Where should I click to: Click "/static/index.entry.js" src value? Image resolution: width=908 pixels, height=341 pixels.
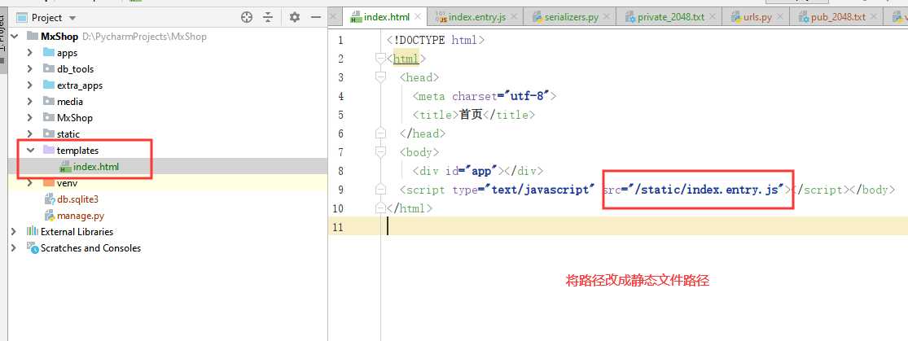(707, 190)
